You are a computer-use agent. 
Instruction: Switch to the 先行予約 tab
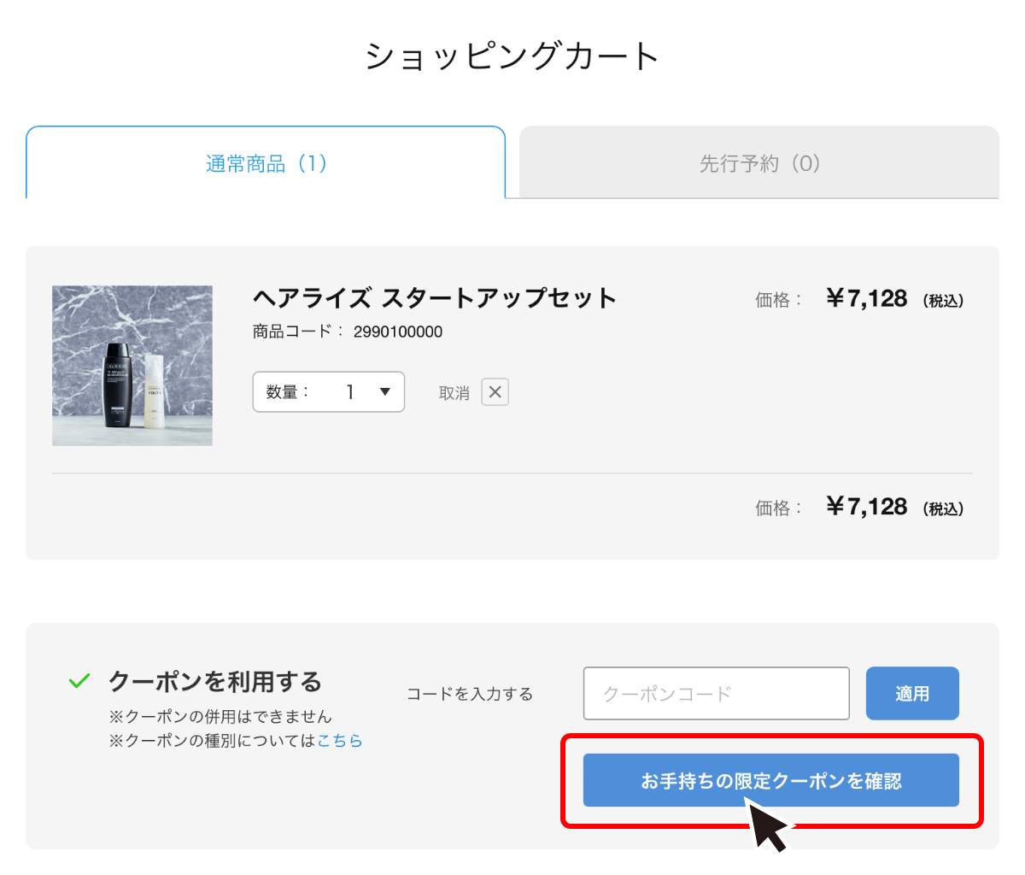[x=758, y=162]
